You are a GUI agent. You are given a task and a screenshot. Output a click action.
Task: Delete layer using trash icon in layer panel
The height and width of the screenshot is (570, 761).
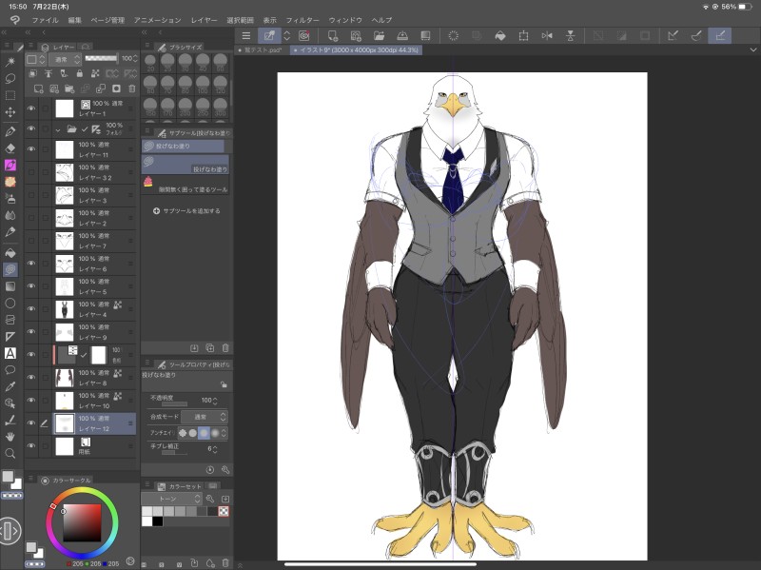(x=132, y=88)
